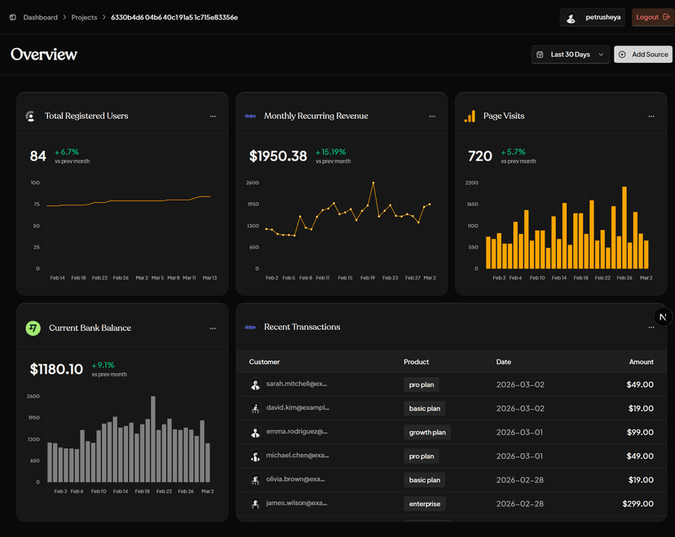Click the Stripe icon on Recent Transactions

tap(250, 327)
